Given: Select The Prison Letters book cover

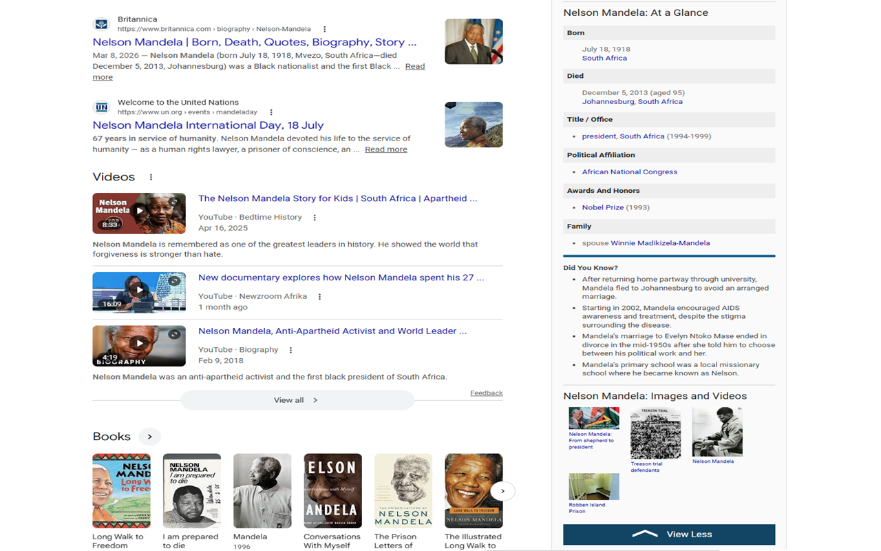Looking at the screenshot, I should pyautogui.click(x=403, y=491).
